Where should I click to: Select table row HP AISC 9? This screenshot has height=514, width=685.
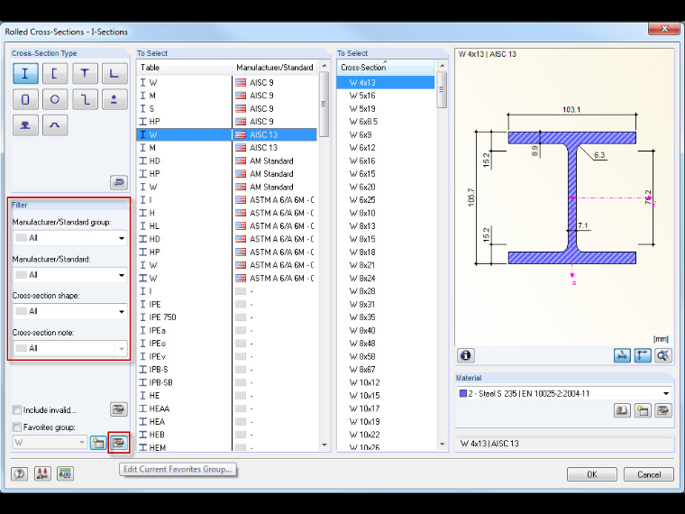(x=227, y=122)
